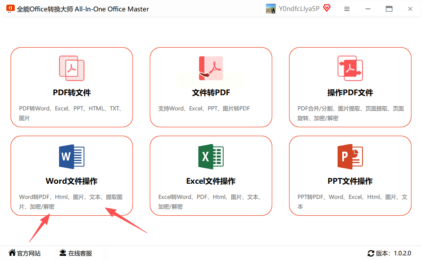Click the blue Word icon
The height and width of the screenshot is (260, 422).
(72, 157)
